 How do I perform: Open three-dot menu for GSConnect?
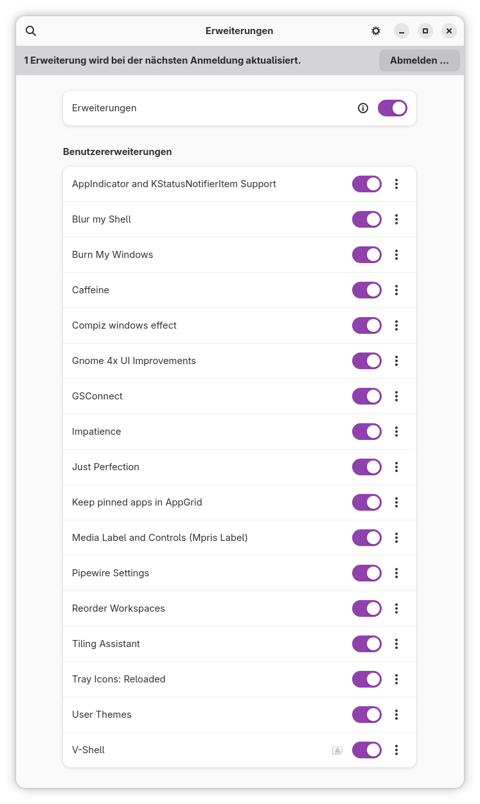click(x=396, y=396)
